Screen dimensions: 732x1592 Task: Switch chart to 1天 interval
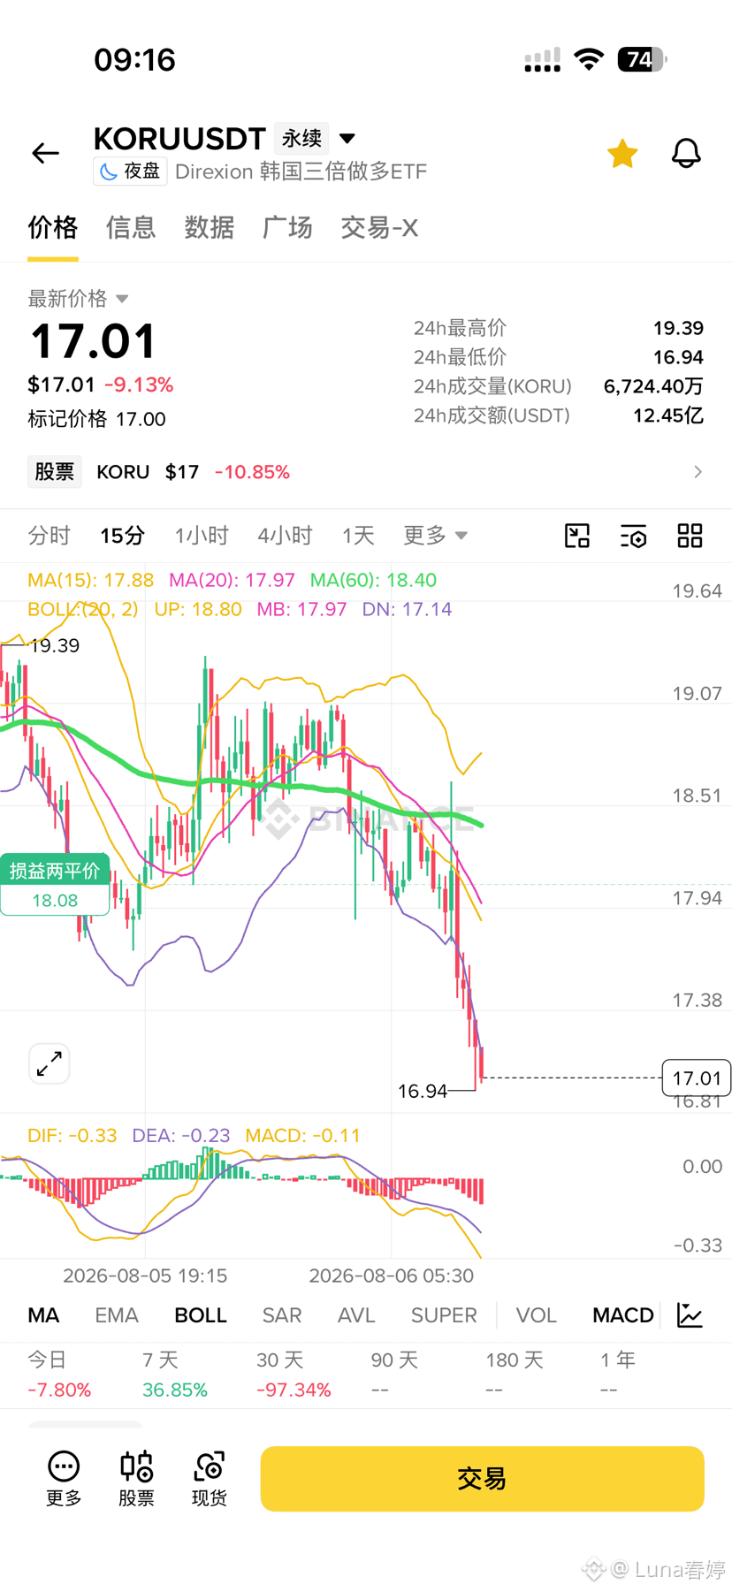click(x=358, y=536)
